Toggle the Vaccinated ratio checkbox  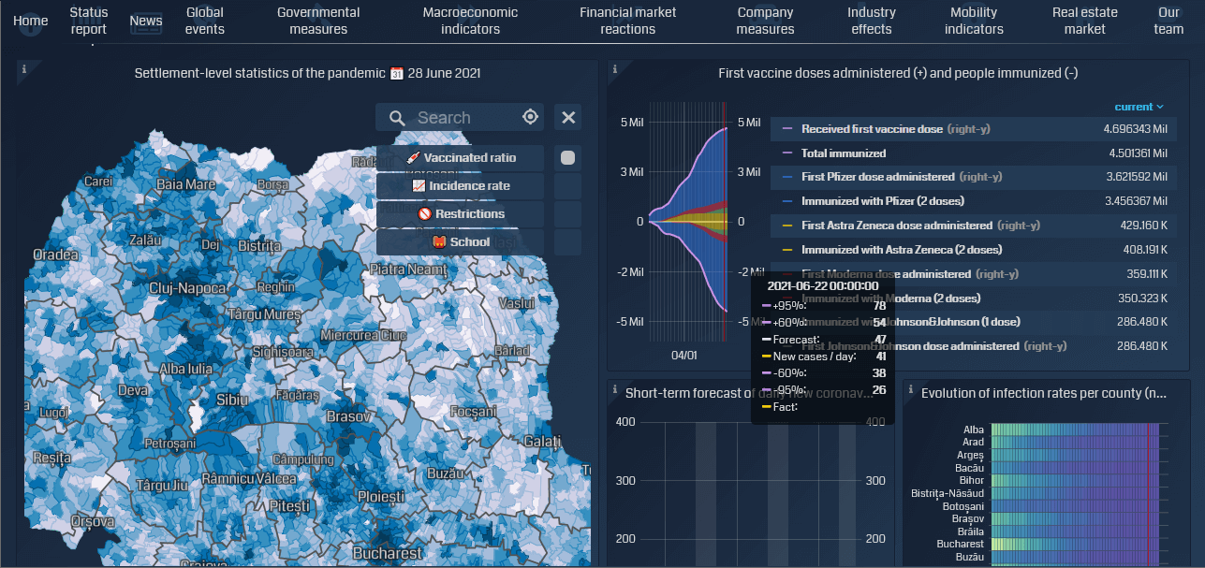click(x=567, y=158)
